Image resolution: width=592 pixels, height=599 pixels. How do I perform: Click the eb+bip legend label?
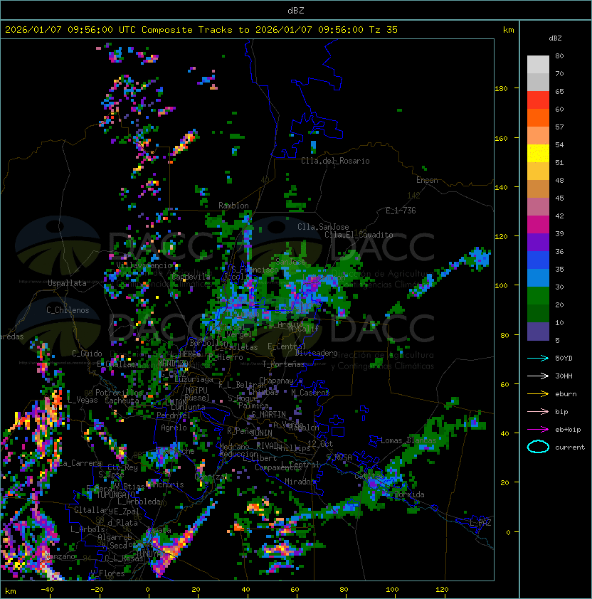coord(568,430)
